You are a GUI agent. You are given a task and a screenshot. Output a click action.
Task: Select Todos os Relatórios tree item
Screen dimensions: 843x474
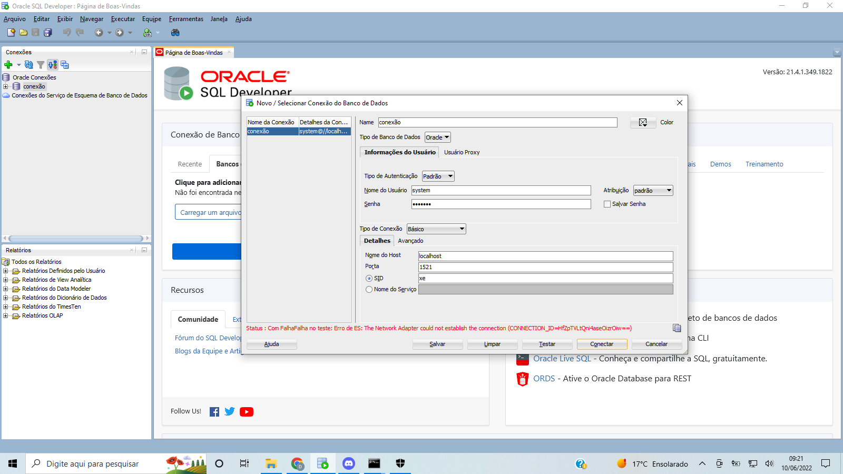click(36, 262)
